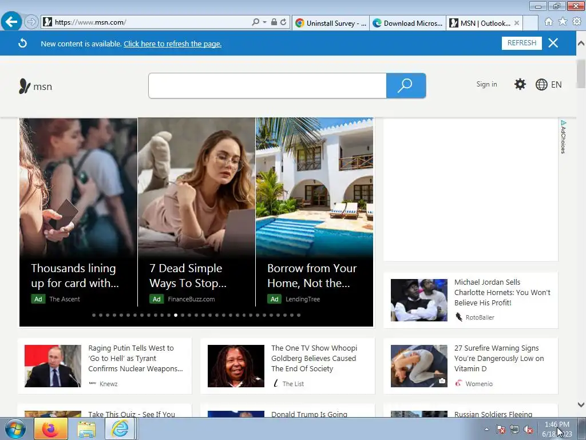Viewport: 586px width, 440px height.
Task: Click the vertical scrollbar thumb
Action: point(581,74)
